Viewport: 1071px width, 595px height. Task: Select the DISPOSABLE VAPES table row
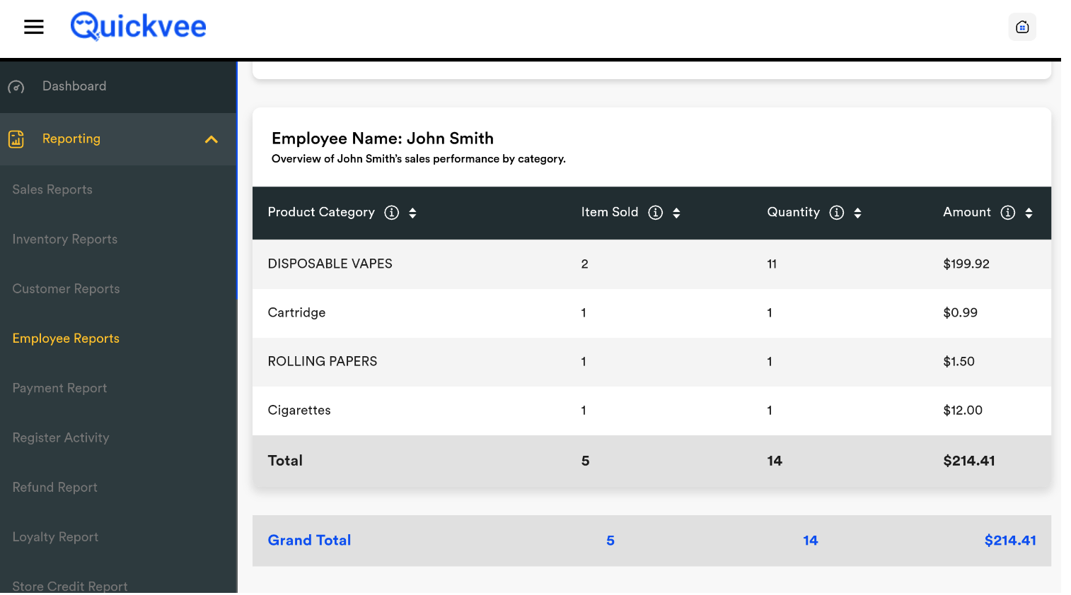[651, 264]
